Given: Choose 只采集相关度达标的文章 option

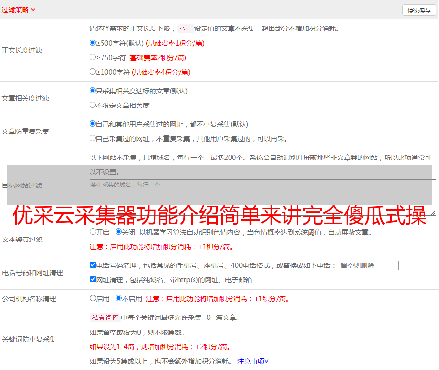Looking at the screenshot, I should [x=93, y=91].
